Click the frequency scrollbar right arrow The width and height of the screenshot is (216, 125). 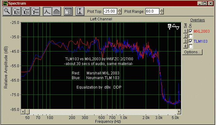pos(179,112)
